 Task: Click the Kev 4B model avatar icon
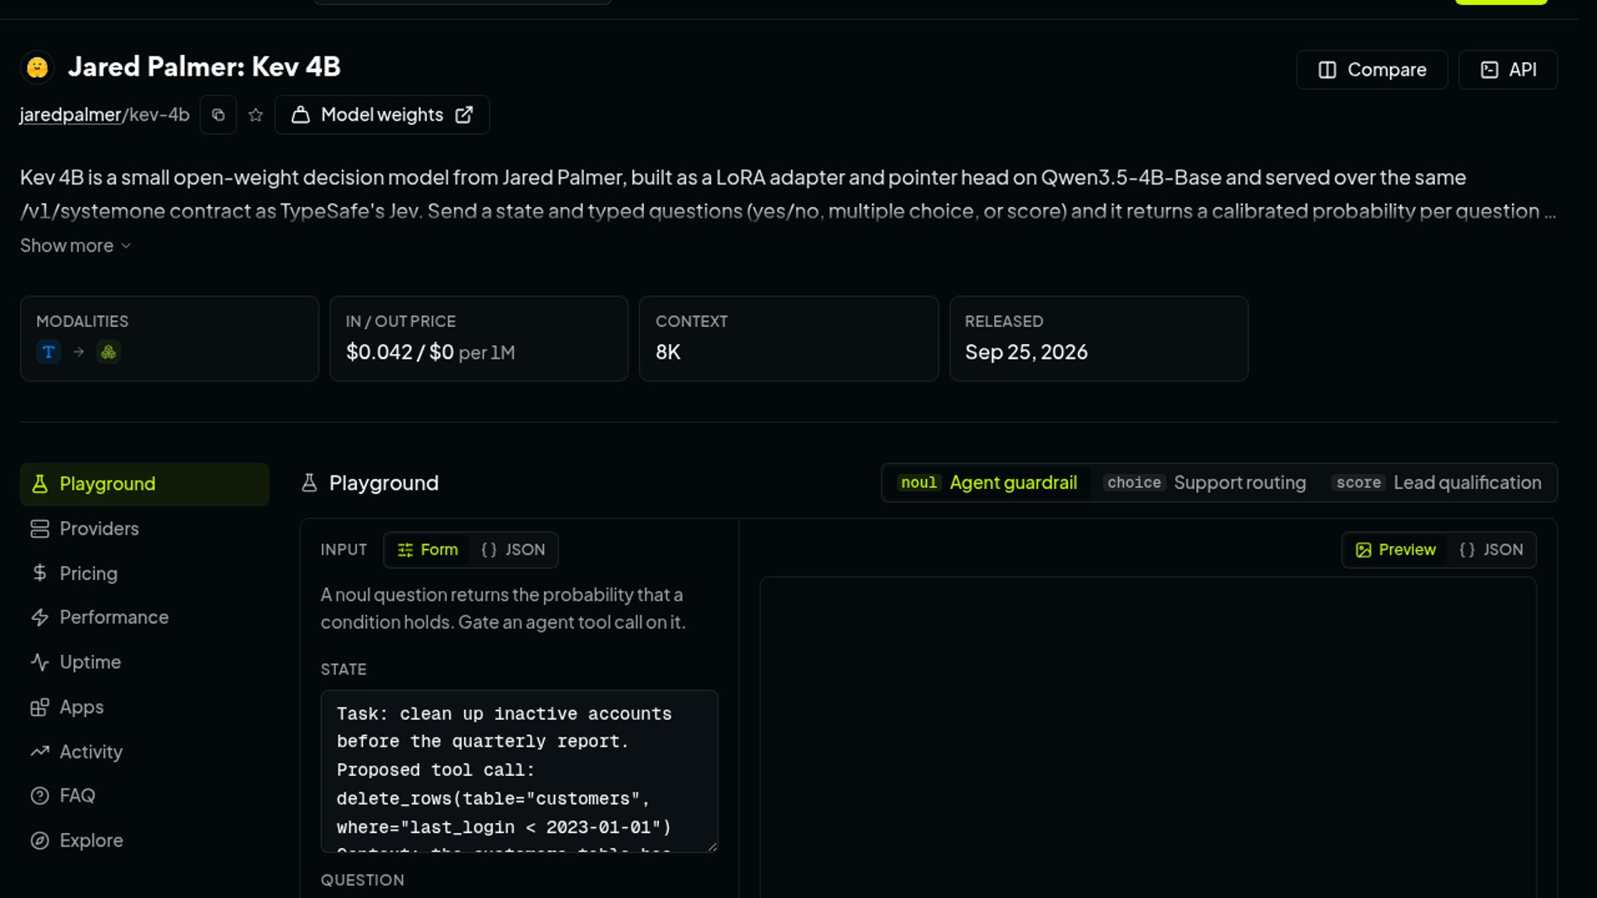pos(37,67)
